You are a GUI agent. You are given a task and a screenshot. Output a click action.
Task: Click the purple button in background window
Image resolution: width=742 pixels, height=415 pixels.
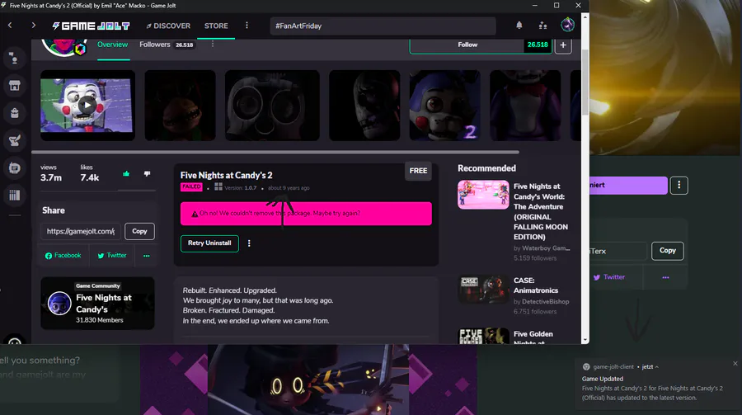pyautogui.click(x=628, y=186)
